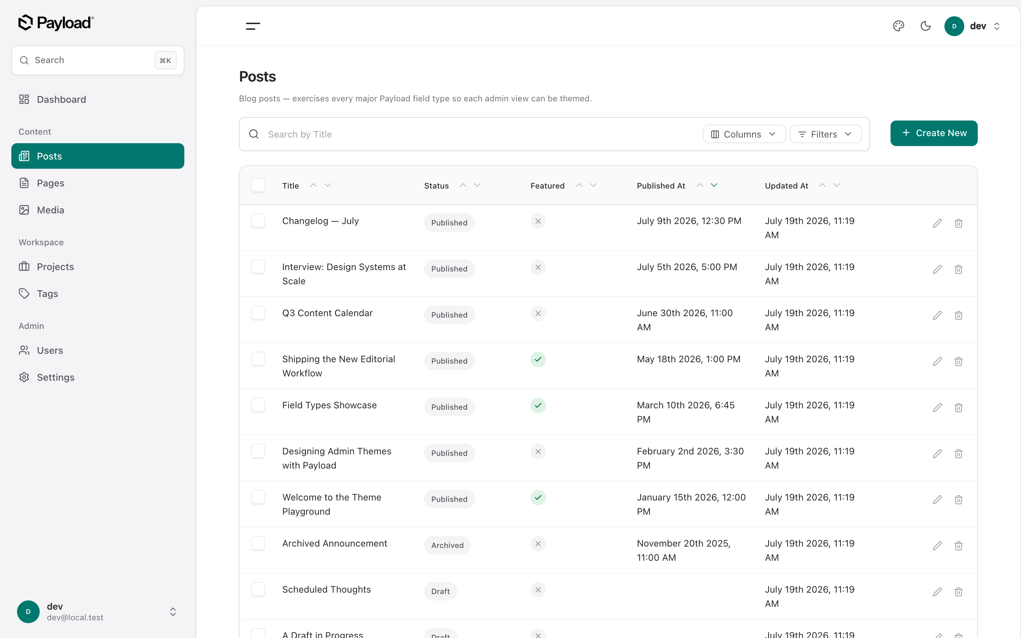Sort Status column descending
This screenshot has width=1021, height=638.
pos(477,185)
